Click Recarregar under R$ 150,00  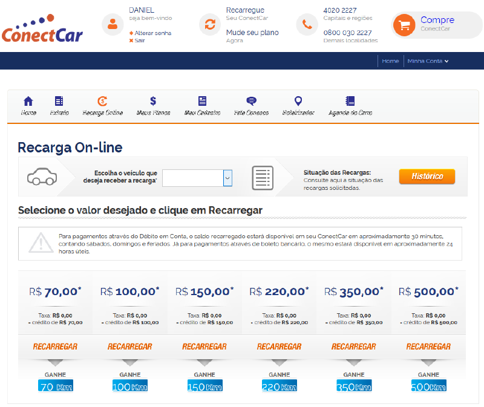click(x=204, y=347)
